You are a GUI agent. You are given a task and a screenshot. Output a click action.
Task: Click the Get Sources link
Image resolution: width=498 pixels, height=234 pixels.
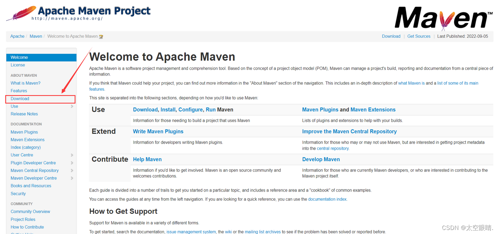tap(419, 36)
